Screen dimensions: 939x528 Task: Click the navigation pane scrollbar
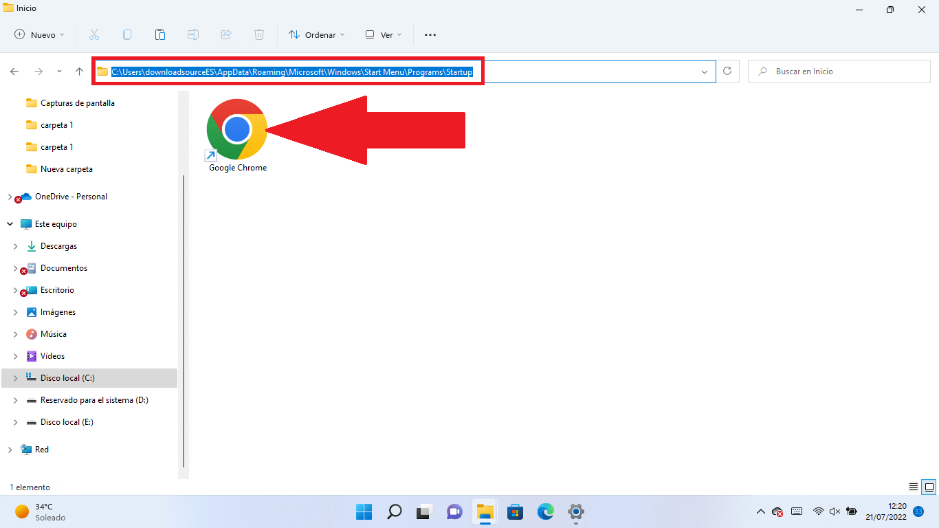pyautogui.click(x=183, y=320)
